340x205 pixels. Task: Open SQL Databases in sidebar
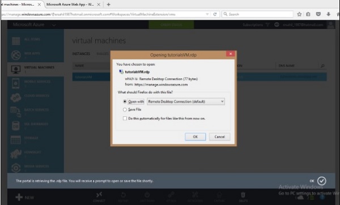tap(36, 126)
